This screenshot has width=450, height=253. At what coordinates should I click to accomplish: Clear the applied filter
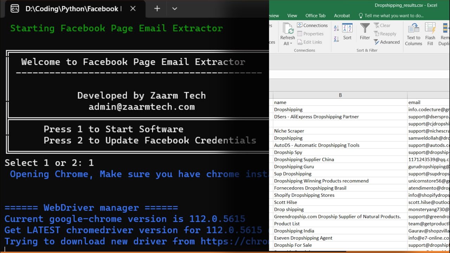pos(382,25)
